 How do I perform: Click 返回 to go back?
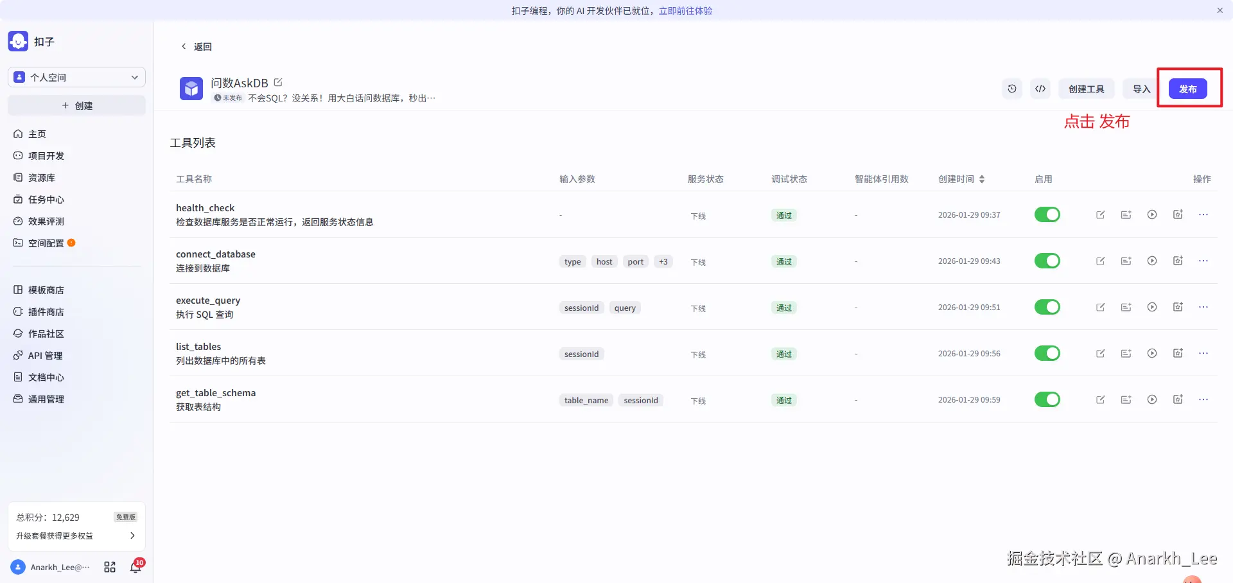(x=197, y=46)
